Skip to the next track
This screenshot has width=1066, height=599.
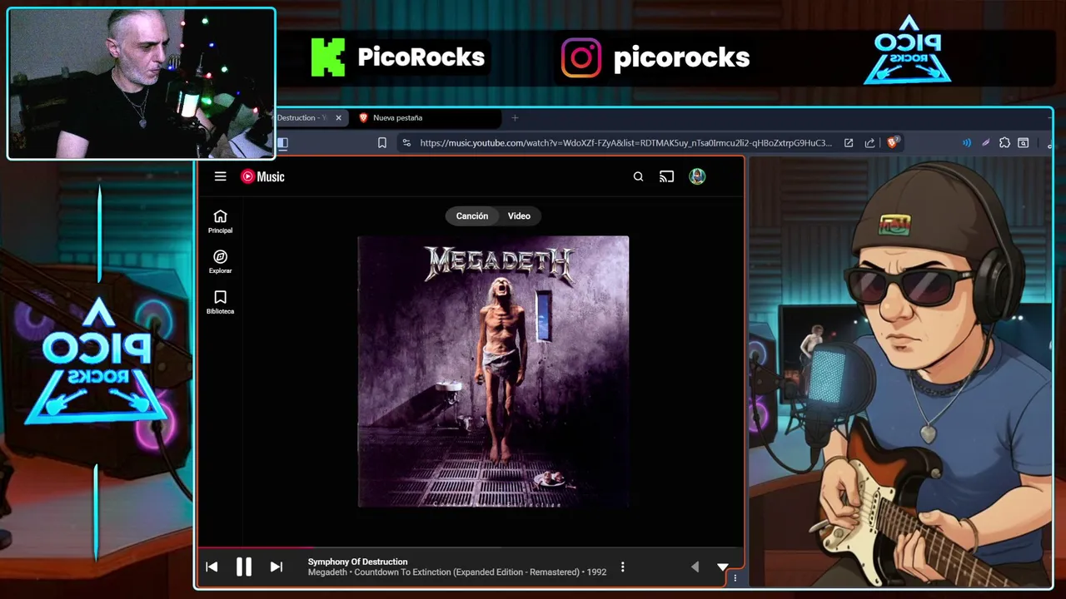coord(276,567)
